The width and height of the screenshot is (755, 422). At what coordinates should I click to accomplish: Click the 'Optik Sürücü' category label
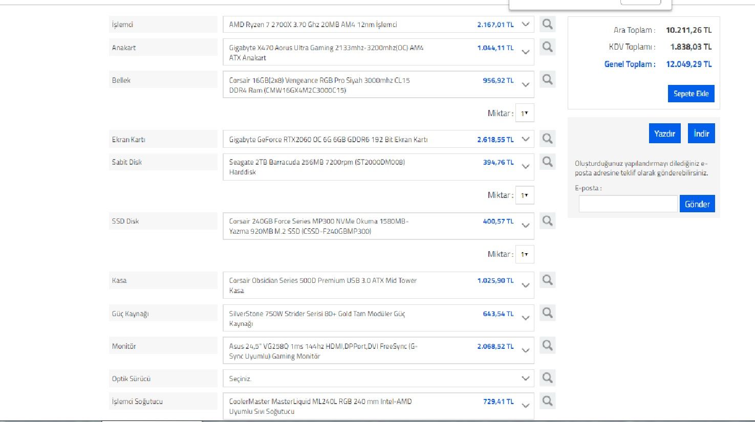tap(131, 379)
